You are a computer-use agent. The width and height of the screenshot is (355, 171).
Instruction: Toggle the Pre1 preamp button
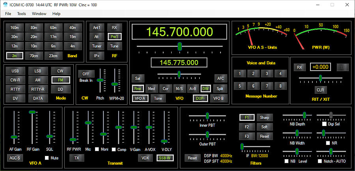click(114, 37)
